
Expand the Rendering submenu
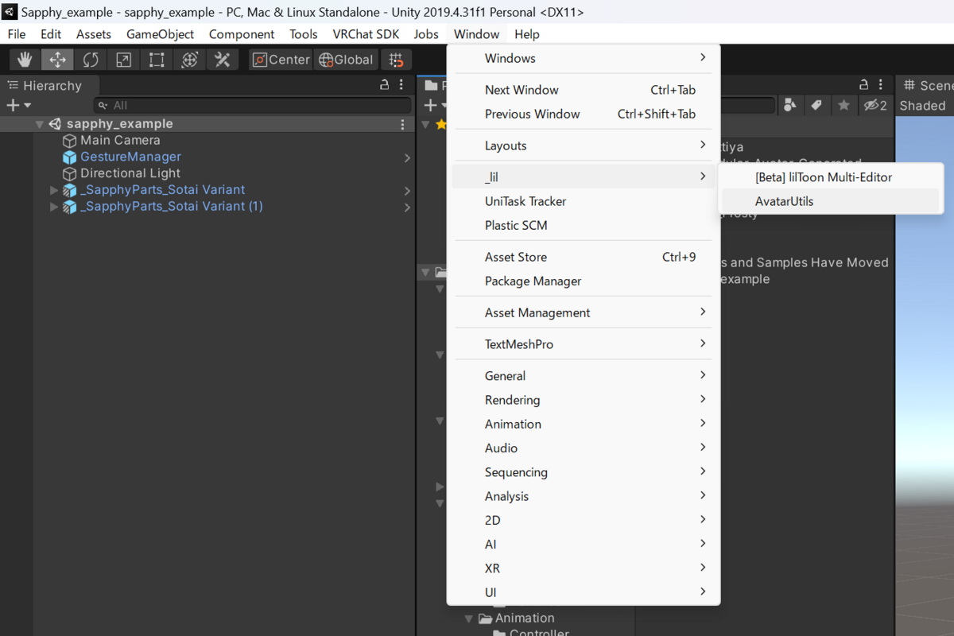tap(584, 400)
